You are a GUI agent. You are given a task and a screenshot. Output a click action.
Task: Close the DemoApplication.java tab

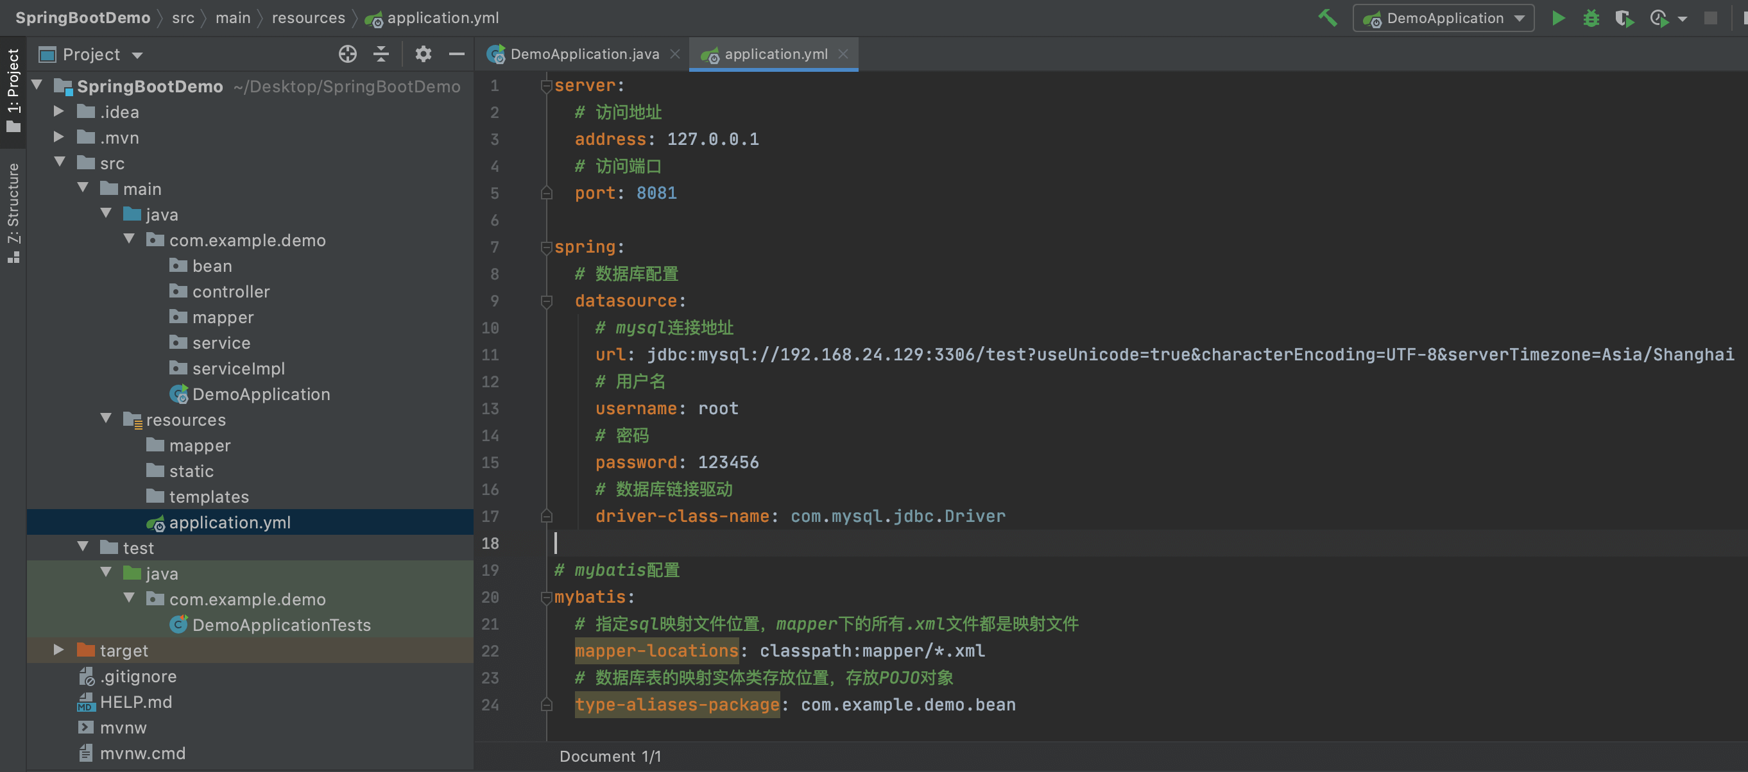675,55
